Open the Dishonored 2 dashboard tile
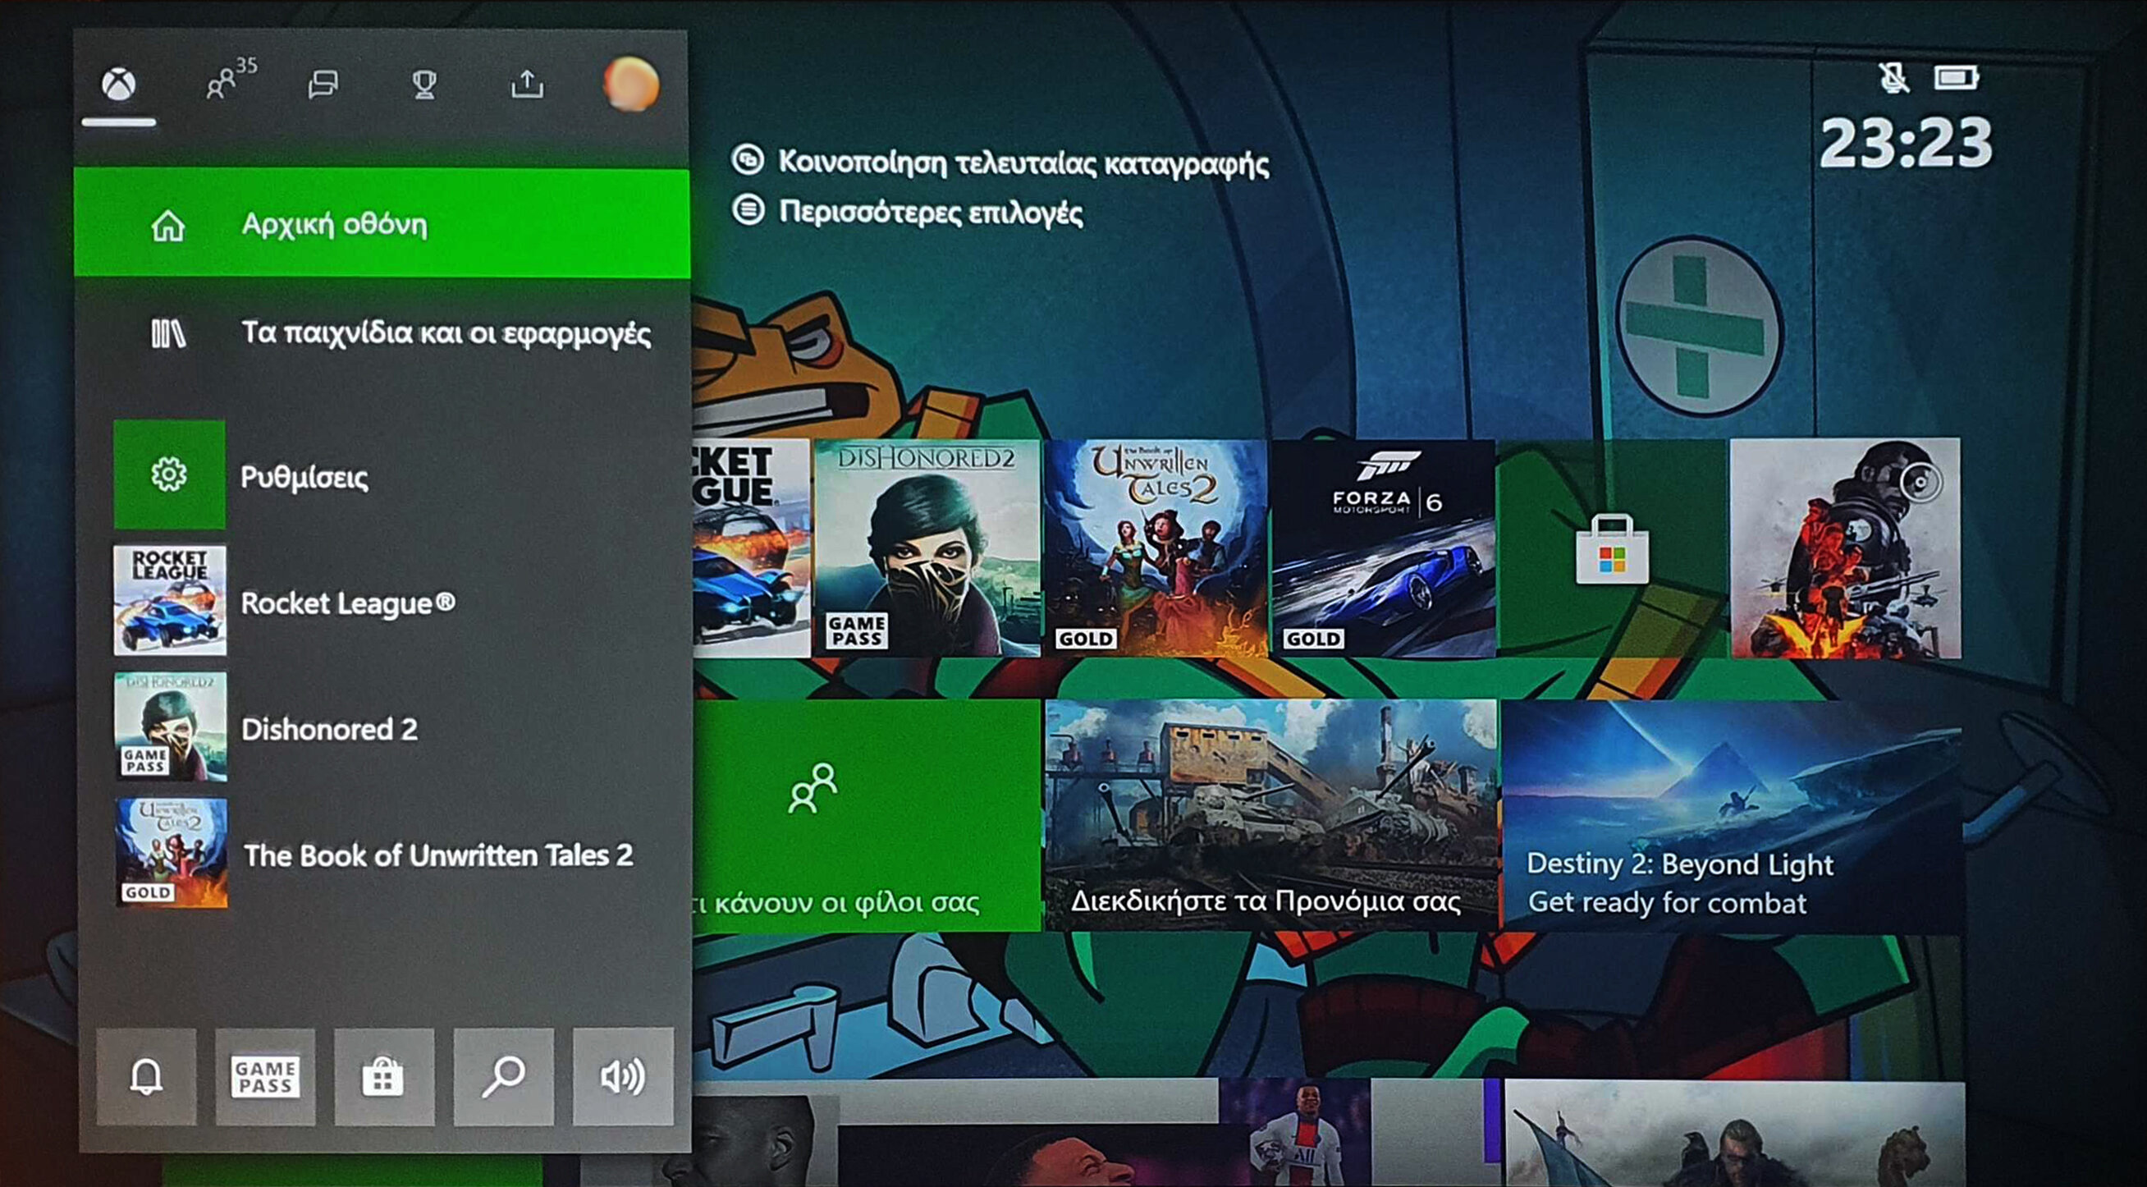Screen dimensions: 2147x1187 [x=927, y=548]
